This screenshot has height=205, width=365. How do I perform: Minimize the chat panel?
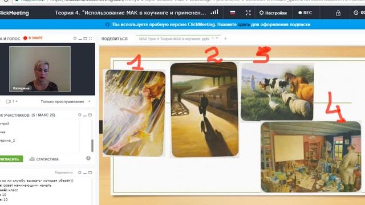(85, 173)
